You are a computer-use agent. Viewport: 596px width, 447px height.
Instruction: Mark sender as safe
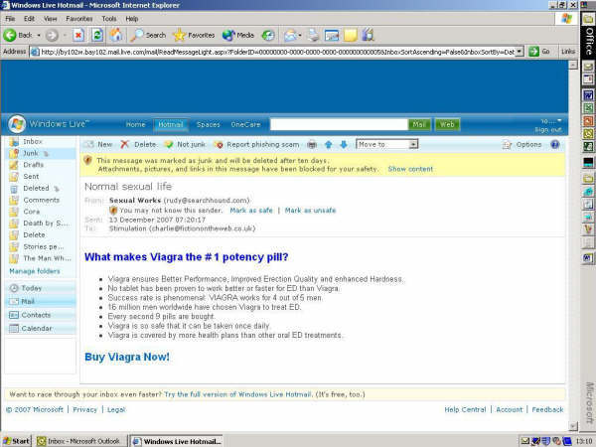[x=251, y=211]
